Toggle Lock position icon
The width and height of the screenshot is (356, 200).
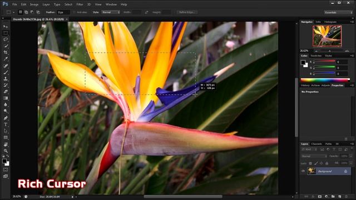[x=322, y=163]
